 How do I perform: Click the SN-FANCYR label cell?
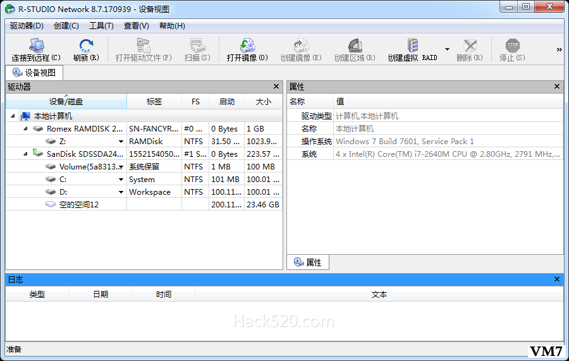[x=154, y=128]
